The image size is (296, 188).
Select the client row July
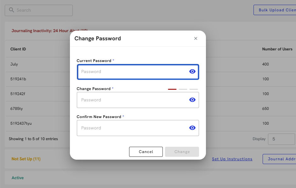[14, 64]
